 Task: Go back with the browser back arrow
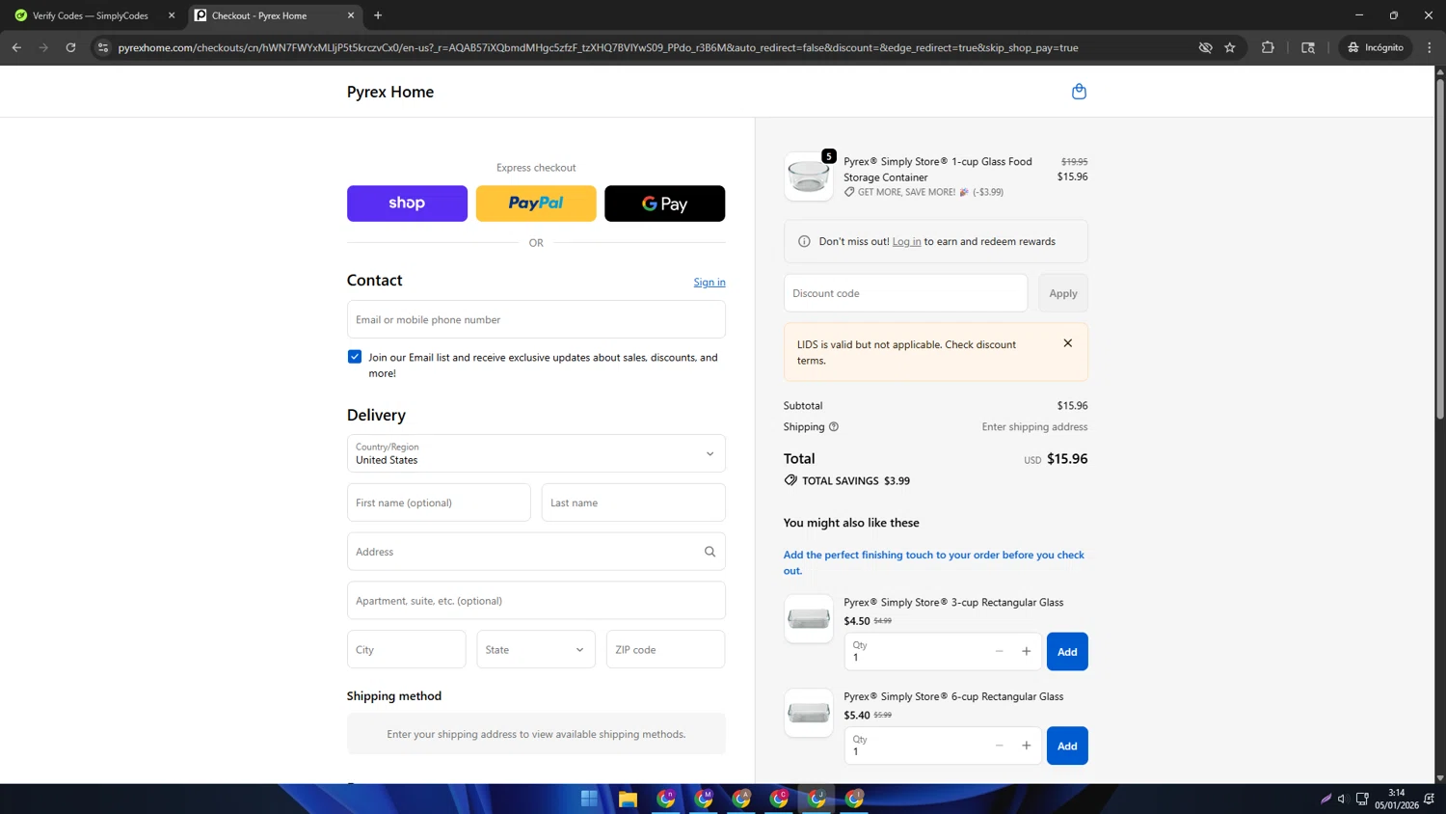click(x=16, y=47)
